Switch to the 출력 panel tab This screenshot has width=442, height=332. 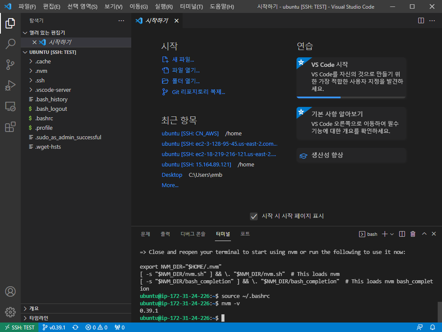(x=165, y=234)
